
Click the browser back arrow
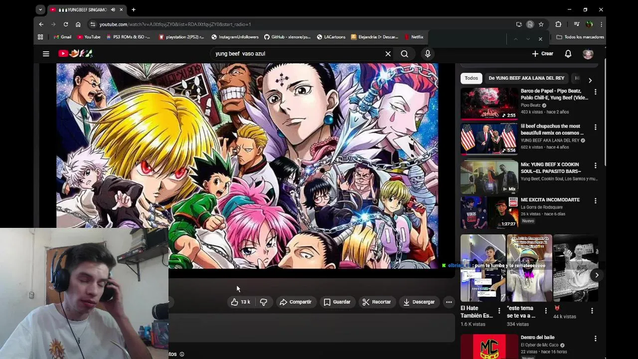[x=41, y=24]
